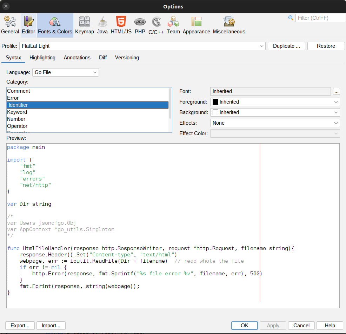Viewport: 346px width, 334px height.
Task: Open the Foreground color dropdown
Action: coord(275,102)
